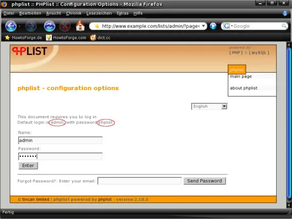
Task: Open the search engine chooser arrow
Action: [x=232, y=26]
